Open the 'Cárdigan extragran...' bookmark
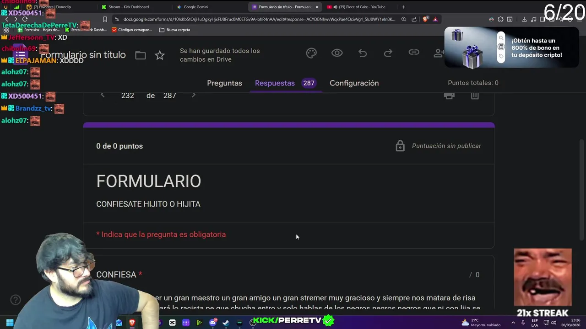 131,30
